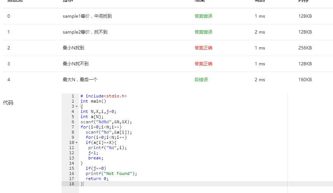Select test case 2 result '答案正确'
Screen dimensions: 333x193
[203, 48]
